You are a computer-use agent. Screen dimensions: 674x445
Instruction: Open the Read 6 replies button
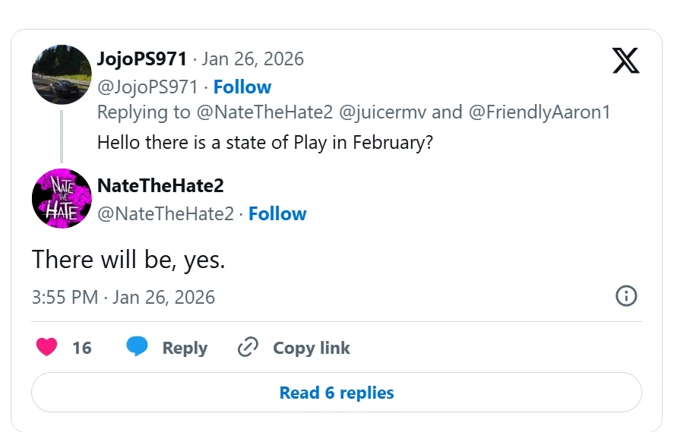tap(337, 393)
